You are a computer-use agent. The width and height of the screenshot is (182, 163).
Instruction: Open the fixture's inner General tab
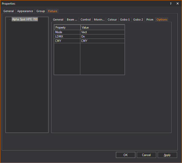[x=58, y=20]
